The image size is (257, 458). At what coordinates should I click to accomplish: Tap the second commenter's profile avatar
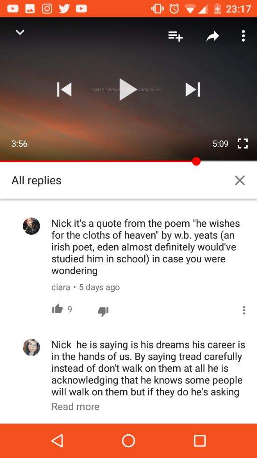click(x=31, y=347)
